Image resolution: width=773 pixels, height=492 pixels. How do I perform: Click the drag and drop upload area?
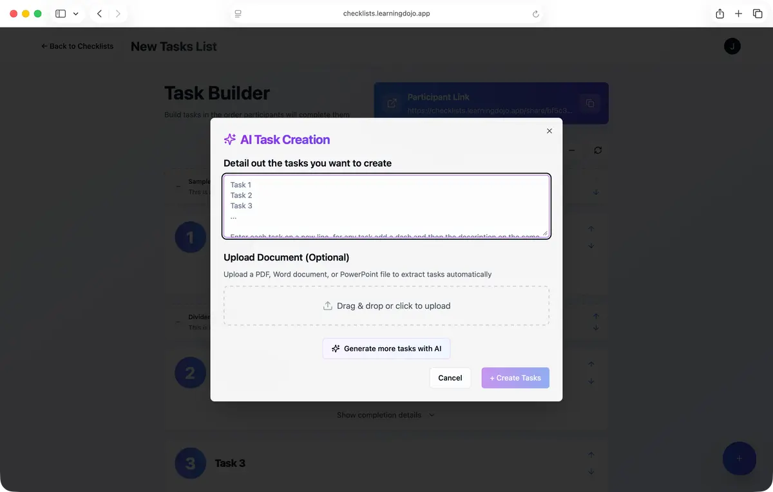tap(386, 306)
